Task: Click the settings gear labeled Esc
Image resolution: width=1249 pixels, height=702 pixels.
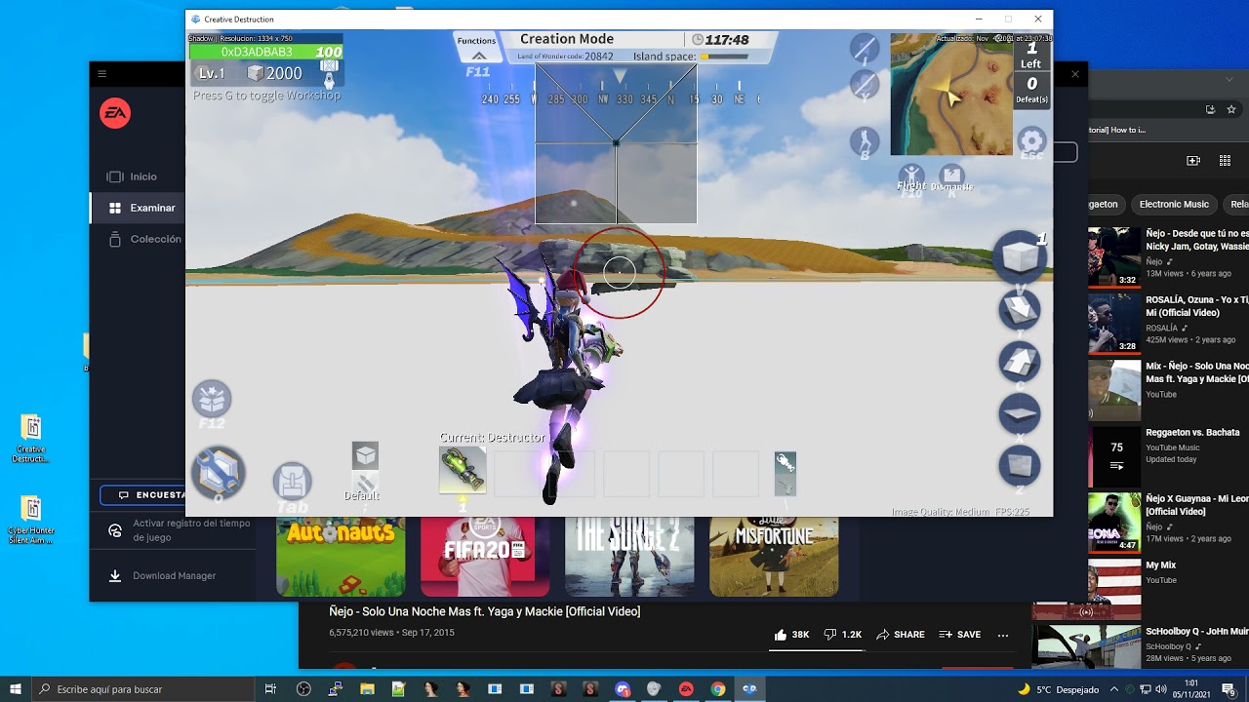Action: coord(1031,140)
